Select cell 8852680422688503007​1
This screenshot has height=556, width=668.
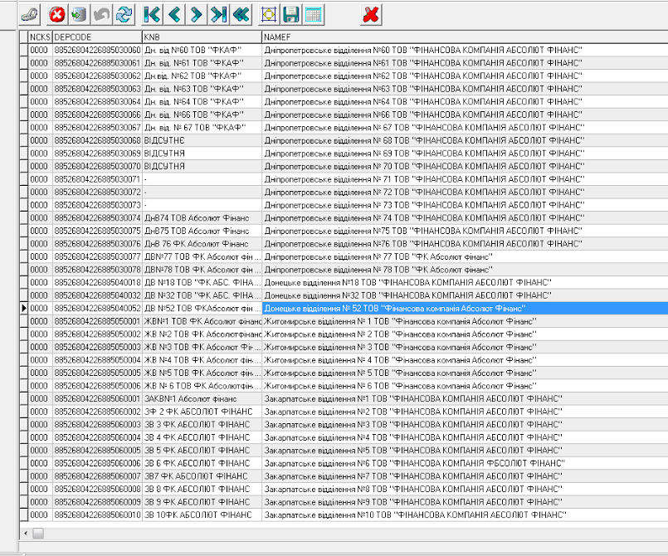click(x=98, y=179)
